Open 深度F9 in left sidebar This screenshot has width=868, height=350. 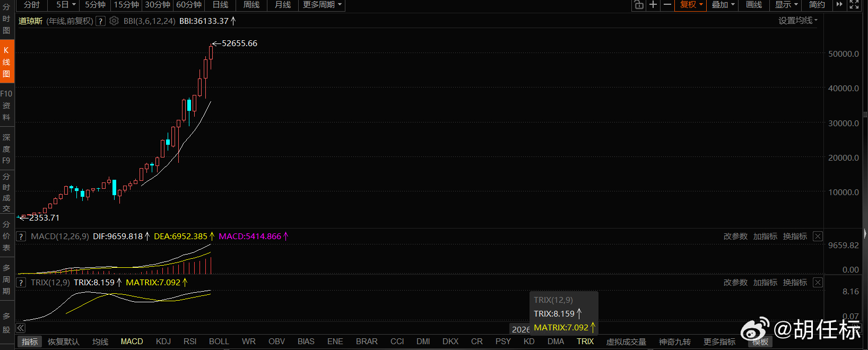tap(6, 148)
